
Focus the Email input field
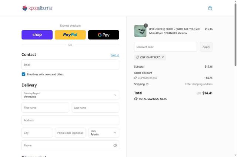(70, 65)
